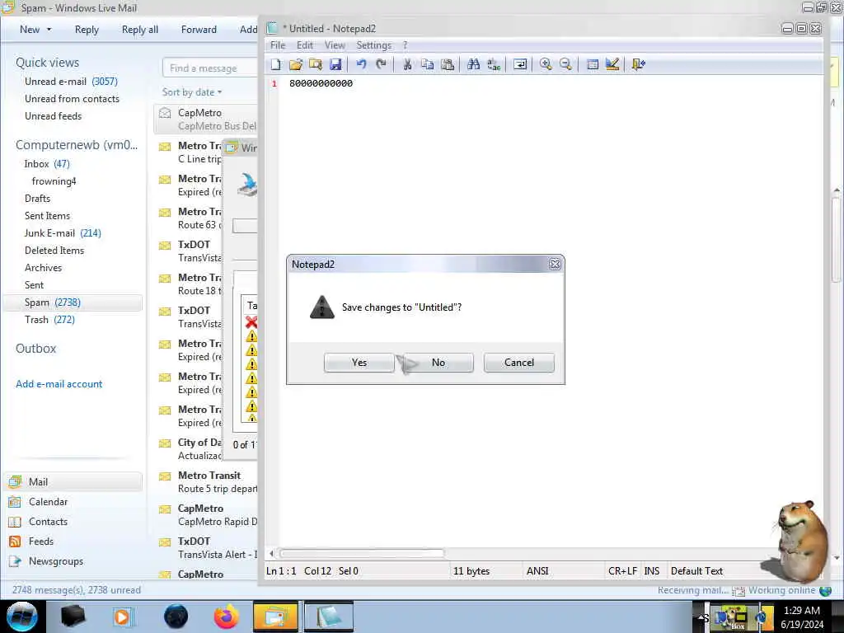Open the Deleted Items folder
Image resolution: width=844 pixels, height=633 pixels.
54,251
